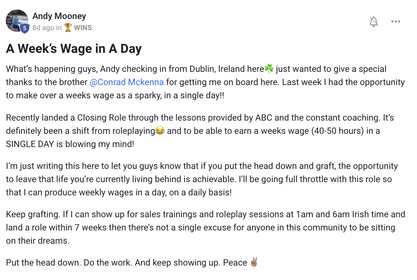Click the trophy icon beside WINS
The image size is (417, 280).
point(68,27)
